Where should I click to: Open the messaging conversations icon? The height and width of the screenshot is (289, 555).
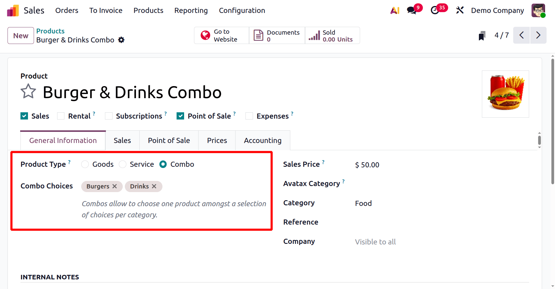pos(411,10)
